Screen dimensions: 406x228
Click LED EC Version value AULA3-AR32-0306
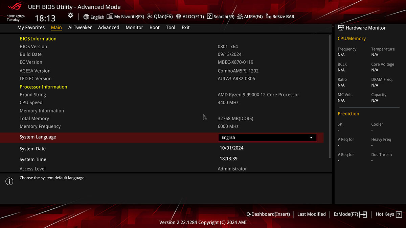click(x=236, y=79)
